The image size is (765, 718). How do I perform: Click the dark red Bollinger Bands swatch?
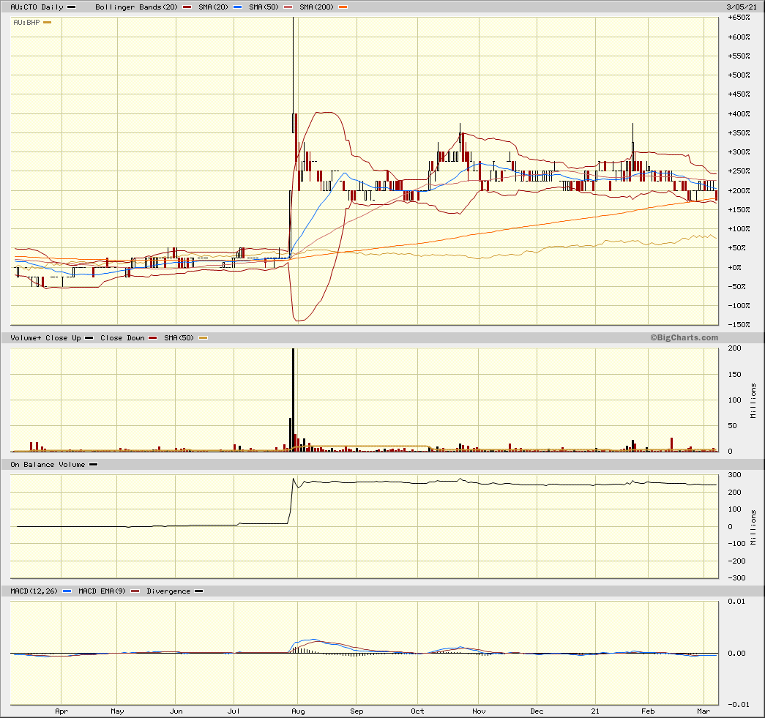(x=187, y=7)
